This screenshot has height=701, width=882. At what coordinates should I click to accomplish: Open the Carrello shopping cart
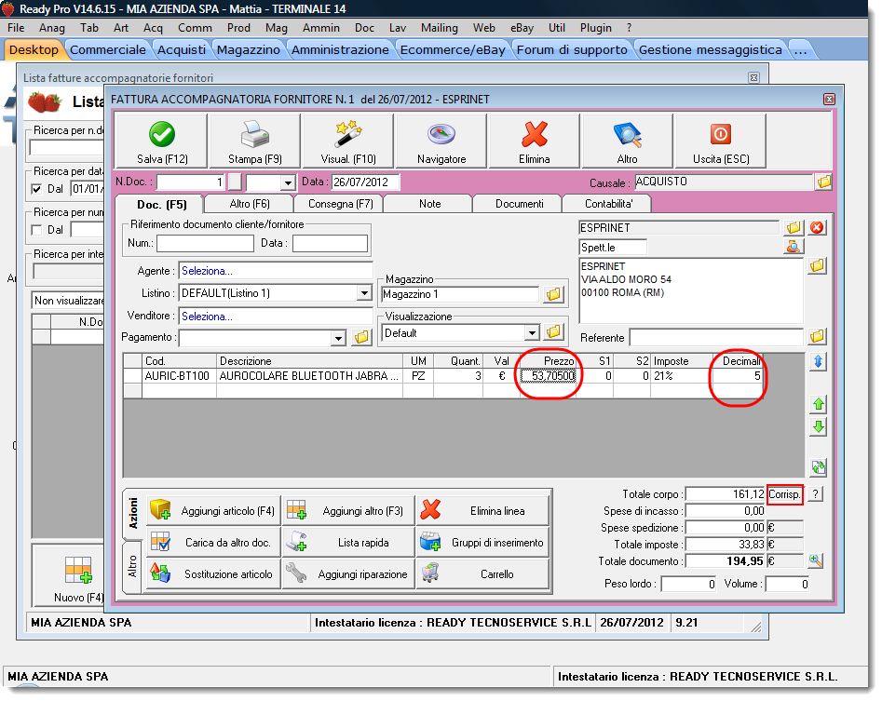click(482, 574)
